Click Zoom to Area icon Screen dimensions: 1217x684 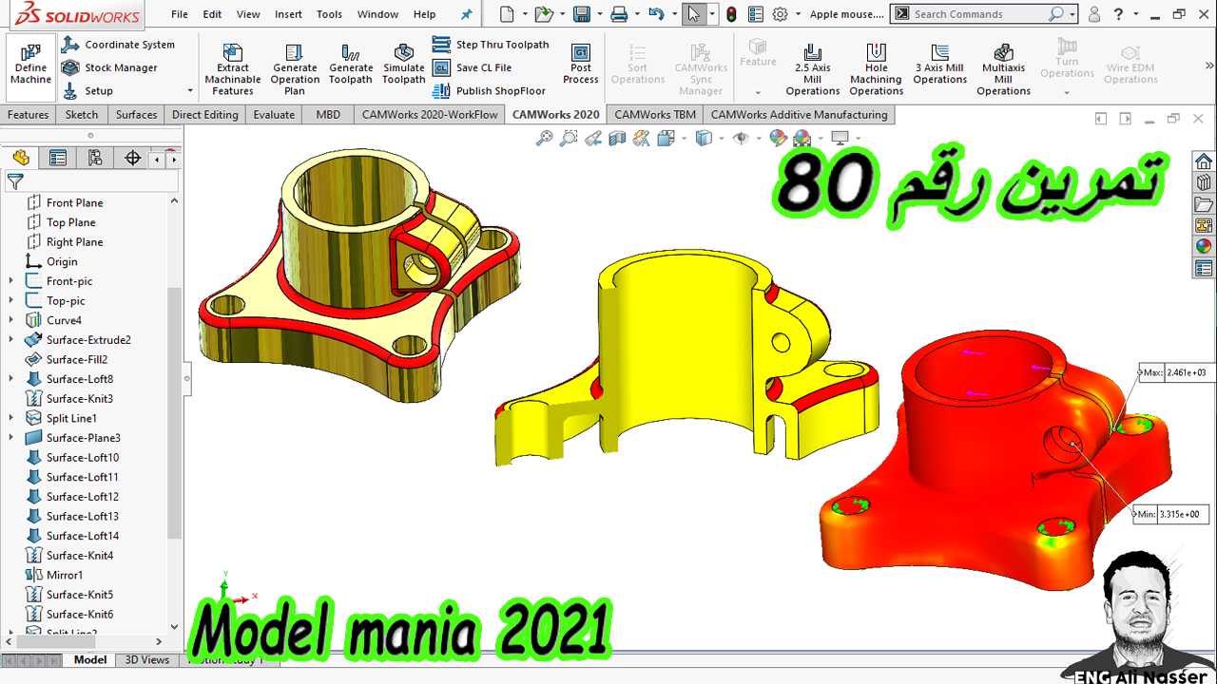(x=569, y=139)
